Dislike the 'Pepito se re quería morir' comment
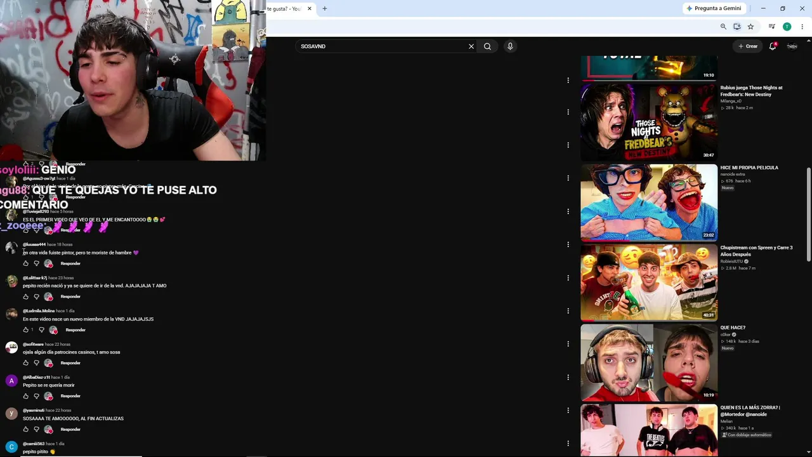 point(37,396)
